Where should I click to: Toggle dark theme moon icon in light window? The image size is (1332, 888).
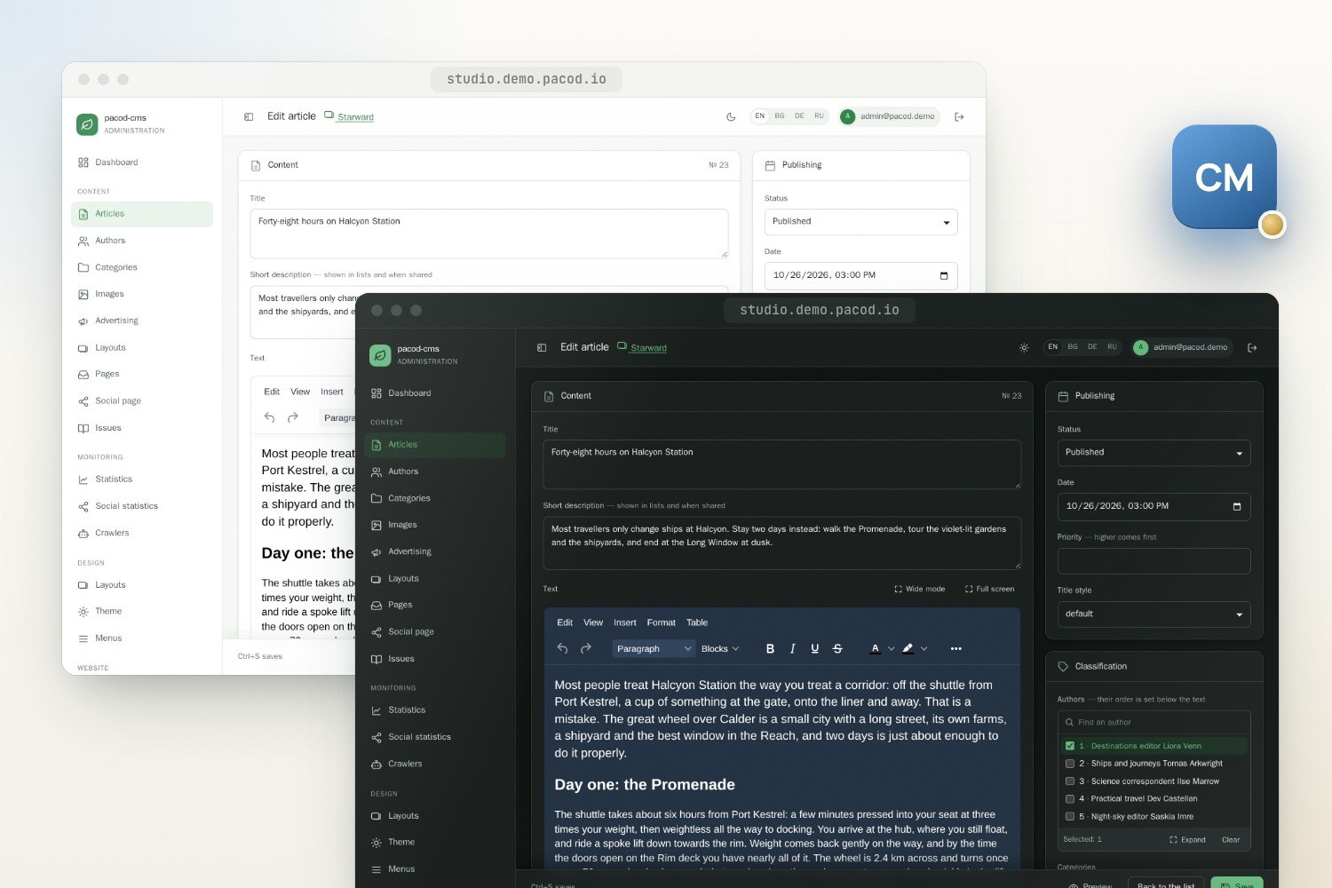point(731,117)
